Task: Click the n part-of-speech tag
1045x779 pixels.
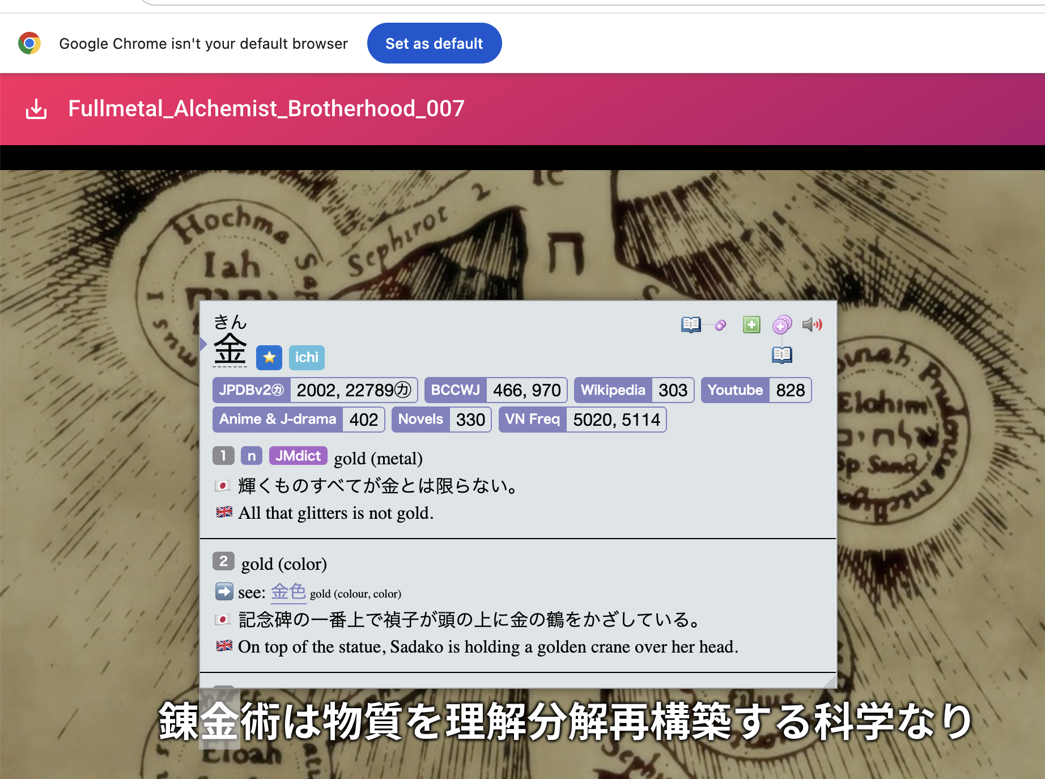Action: click(x=251, y=456)
